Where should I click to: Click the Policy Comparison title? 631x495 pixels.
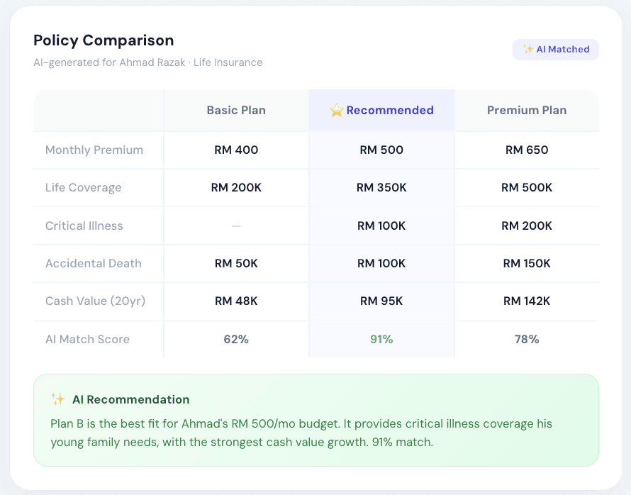(104, 40)
